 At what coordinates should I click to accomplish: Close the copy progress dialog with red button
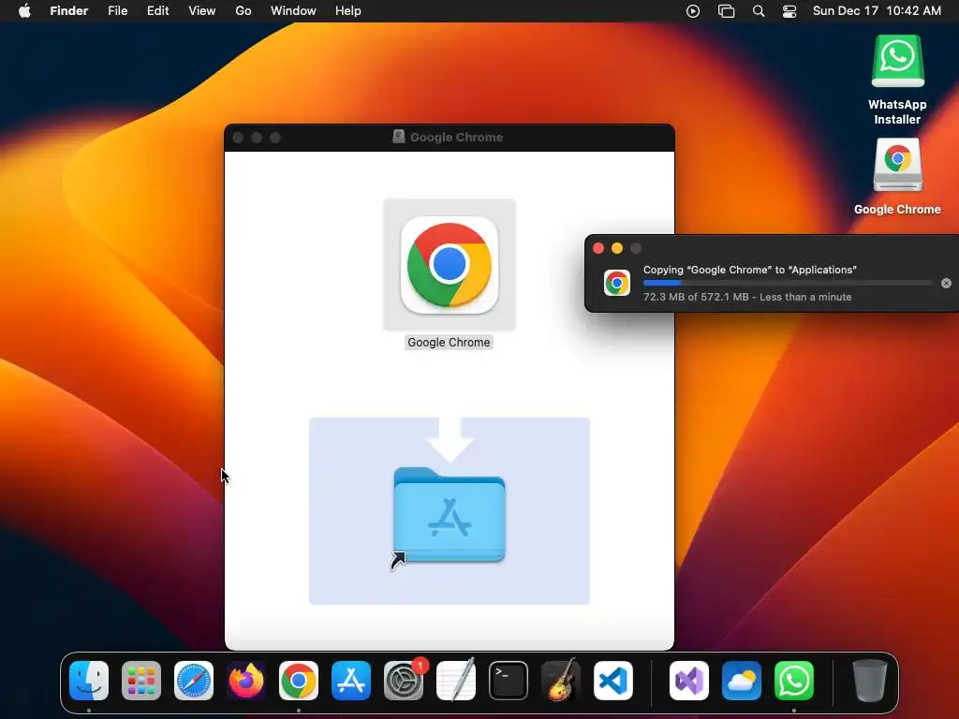pyautogui.click(x=598, y=248)
